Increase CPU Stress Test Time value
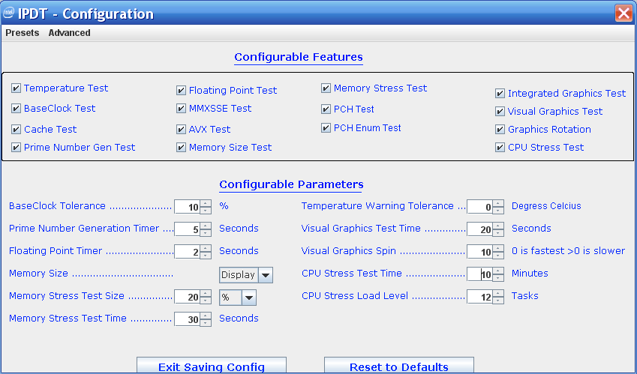The height and width of the screenshot is (374, 637). point(498,271)
